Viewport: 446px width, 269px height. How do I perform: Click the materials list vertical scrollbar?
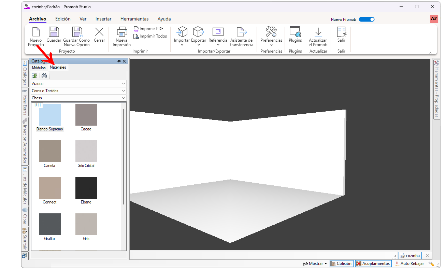pos(124,156)
